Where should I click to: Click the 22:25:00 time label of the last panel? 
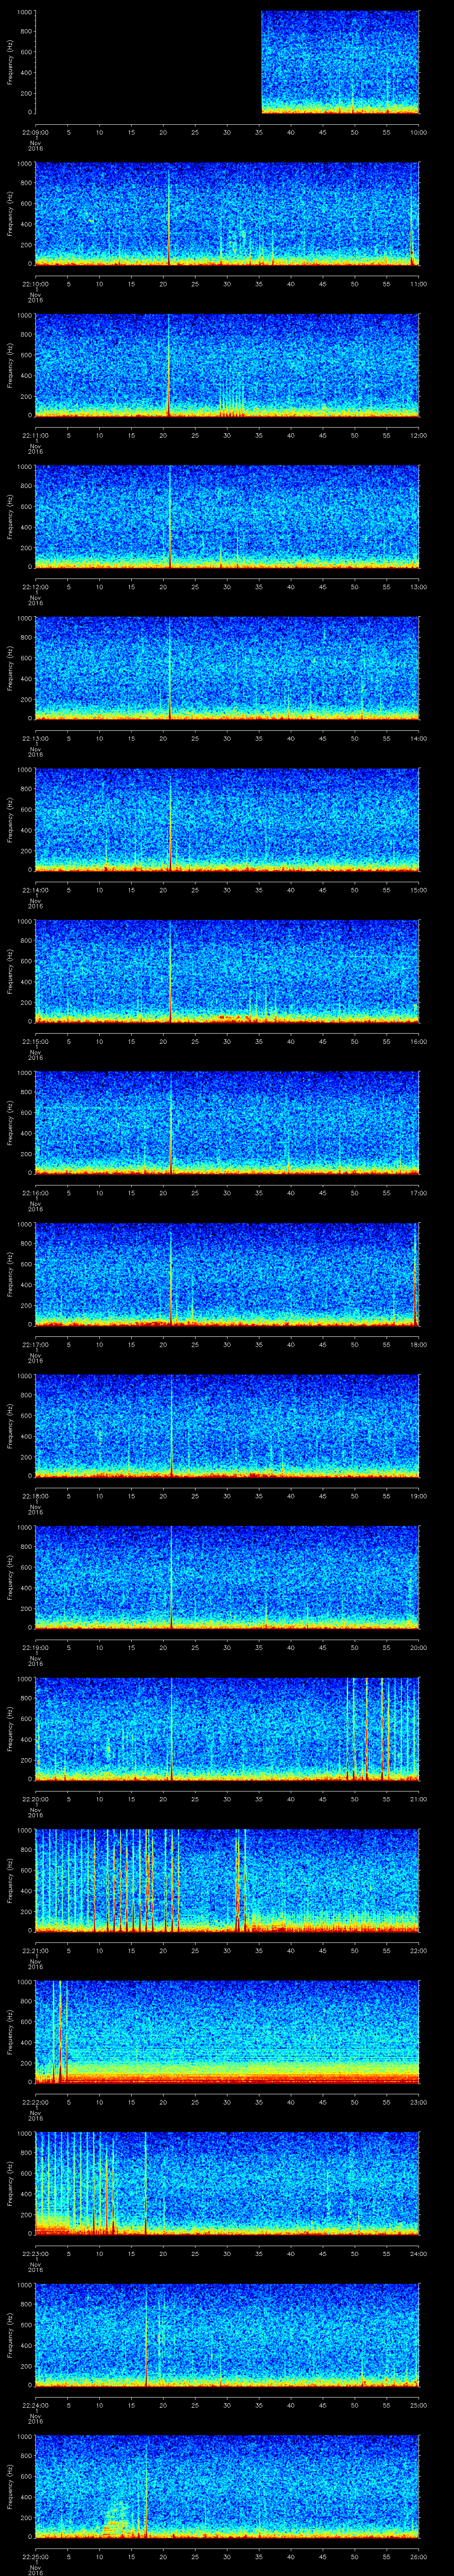click(36, 2556)
